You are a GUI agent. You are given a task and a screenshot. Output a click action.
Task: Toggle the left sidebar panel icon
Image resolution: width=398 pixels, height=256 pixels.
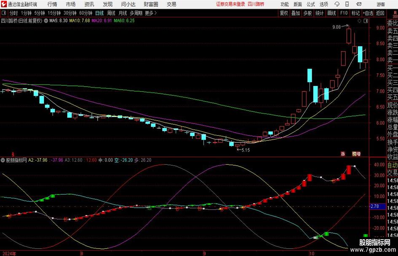point(3,13)
